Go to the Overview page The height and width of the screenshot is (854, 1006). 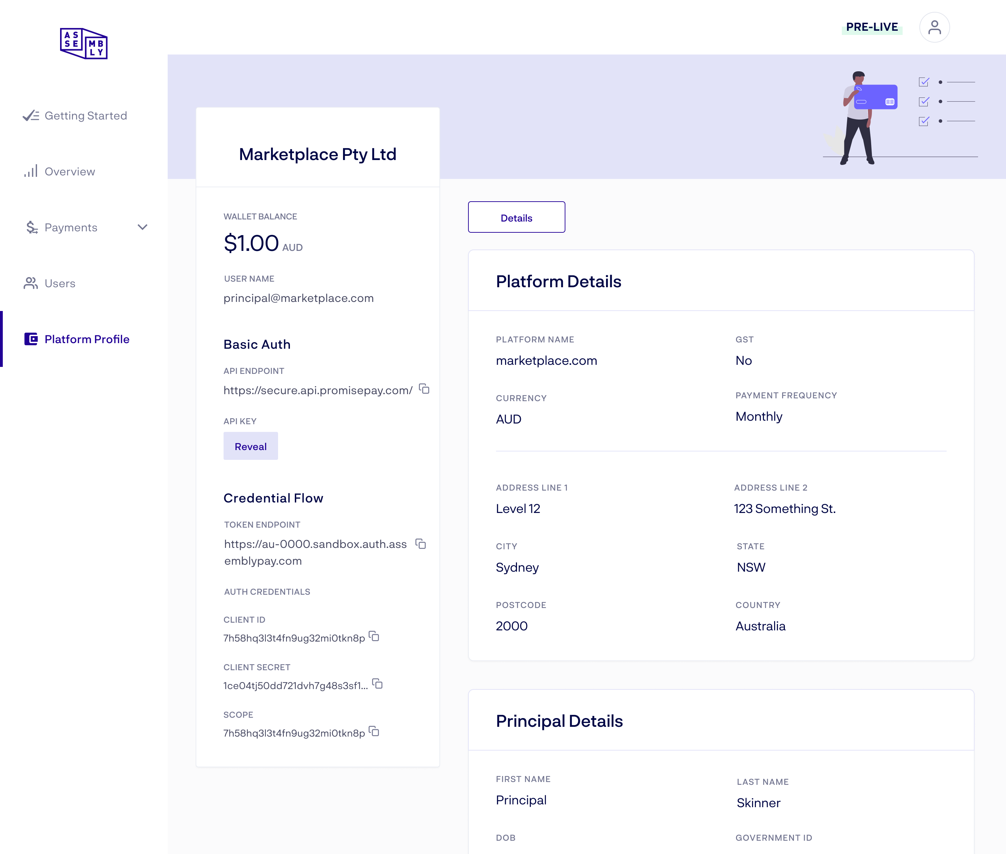point(70,171)
